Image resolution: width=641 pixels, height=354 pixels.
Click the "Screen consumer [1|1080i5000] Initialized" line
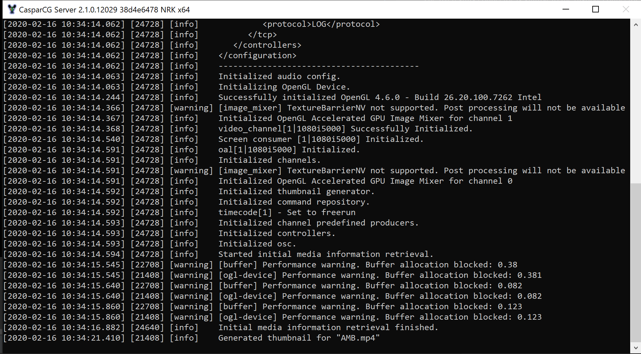click(320, 139)
